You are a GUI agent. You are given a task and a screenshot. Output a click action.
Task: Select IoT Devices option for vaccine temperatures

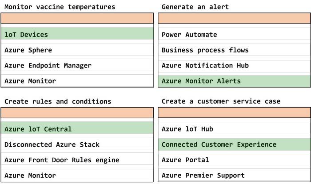tap(77, 35)
